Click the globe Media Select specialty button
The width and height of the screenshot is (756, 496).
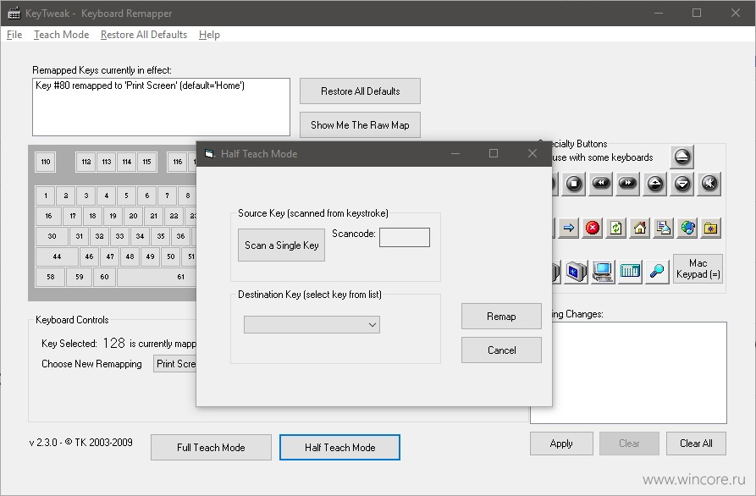(687, 228)
